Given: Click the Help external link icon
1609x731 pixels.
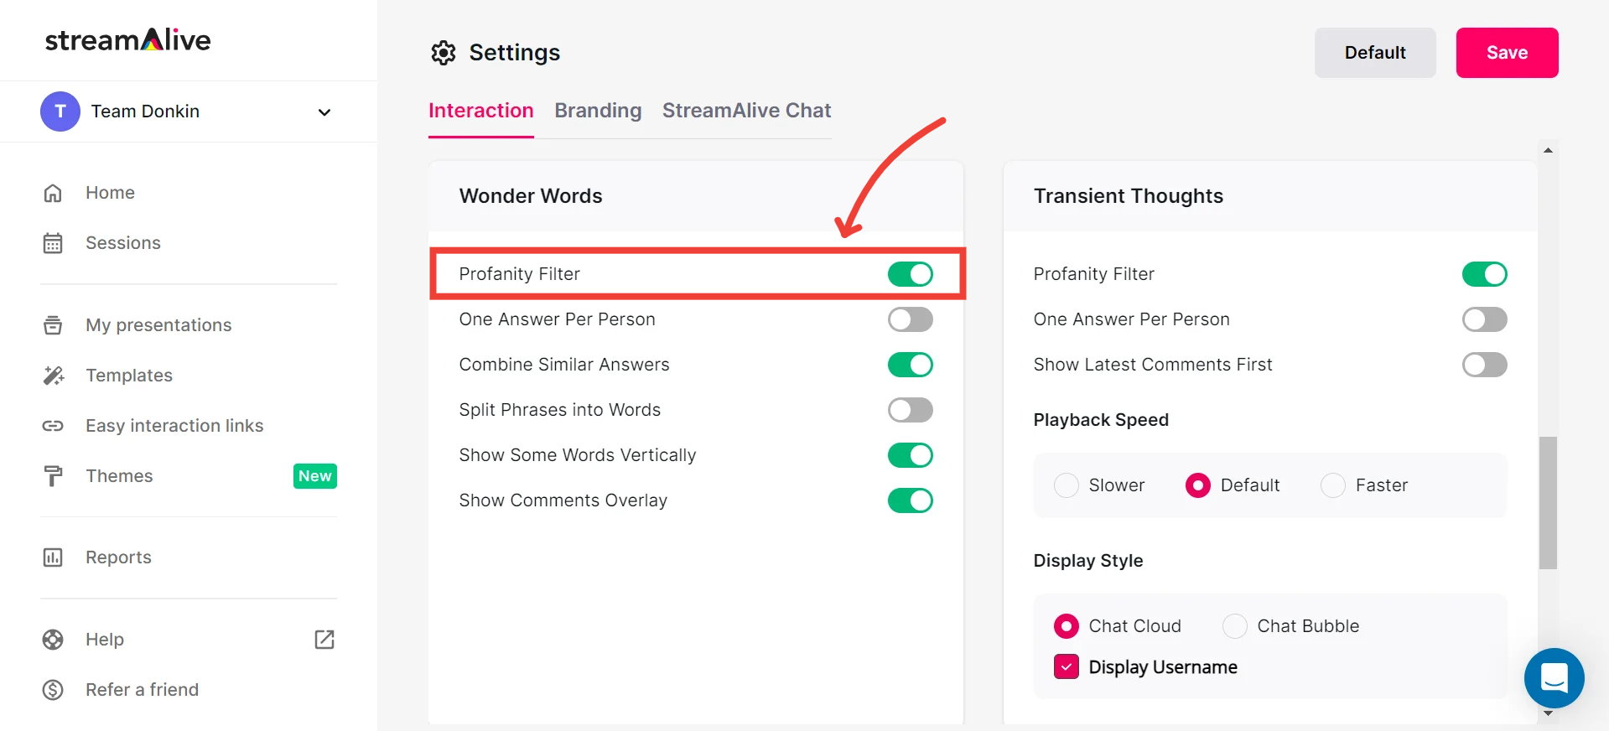Looking at the screenshot, I should click(324, 640).
